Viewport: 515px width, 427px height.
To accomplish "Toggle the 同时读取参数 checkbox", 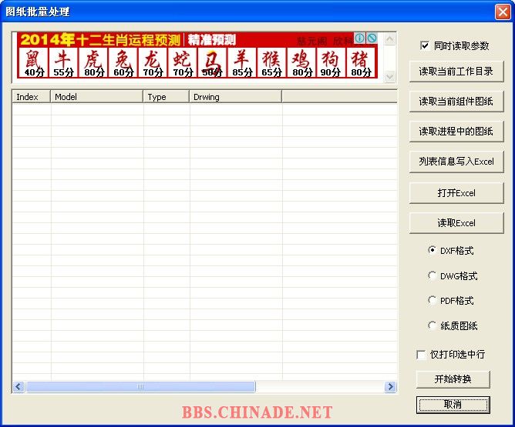I will pos(424,46).
